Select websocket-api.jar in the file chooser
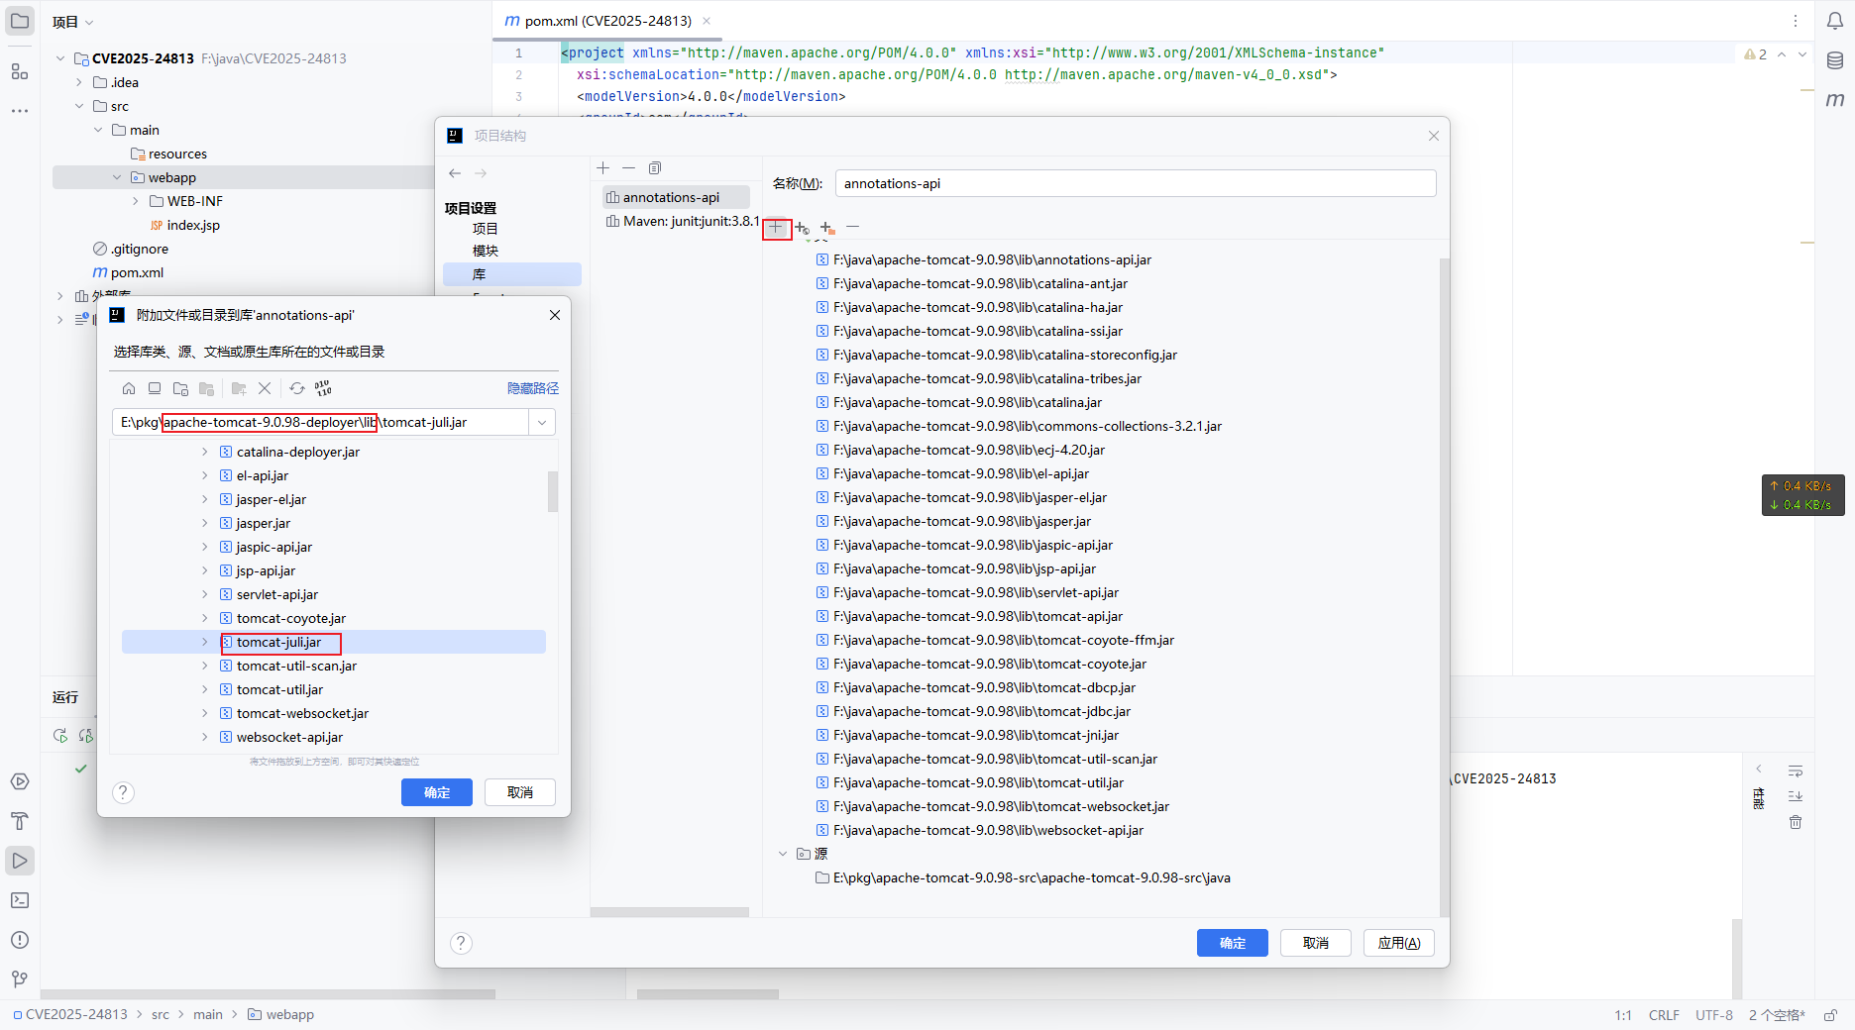 click(289, 737)
